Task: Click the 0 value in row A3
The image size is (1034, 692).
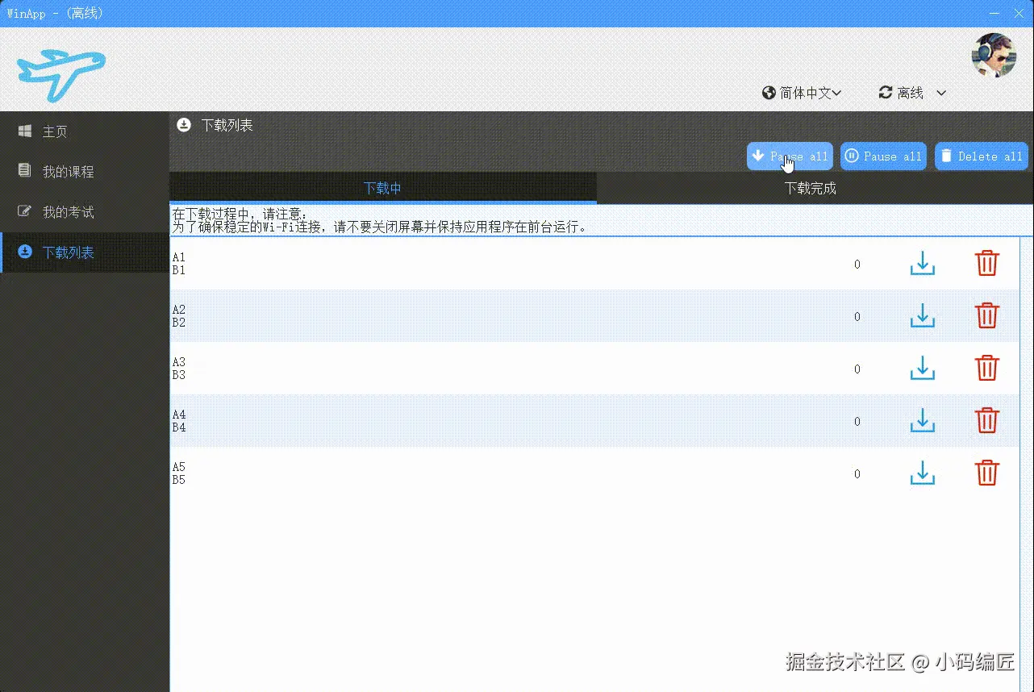Action: 857,369
